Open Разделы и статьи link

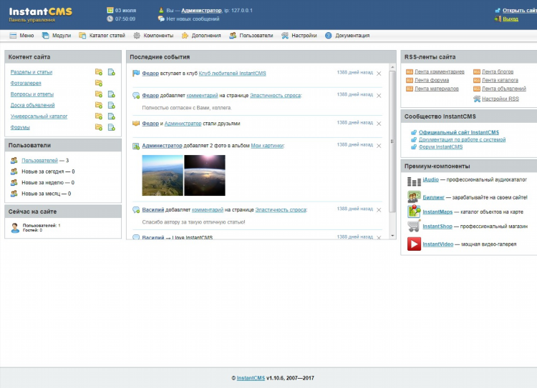(x=32, y=72)
